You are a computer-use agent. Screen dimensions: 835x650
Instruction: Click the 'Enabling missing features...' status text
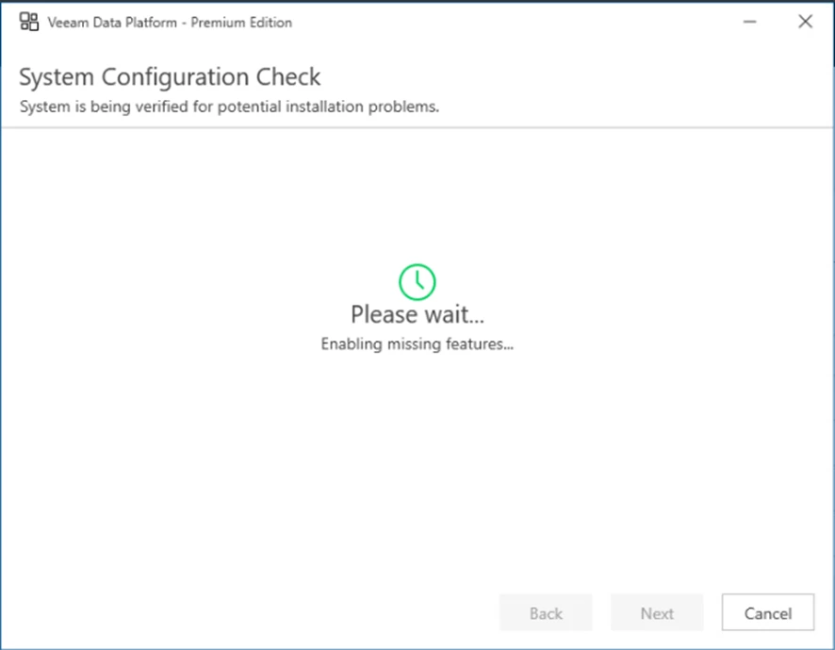click(x=417, y=344)
